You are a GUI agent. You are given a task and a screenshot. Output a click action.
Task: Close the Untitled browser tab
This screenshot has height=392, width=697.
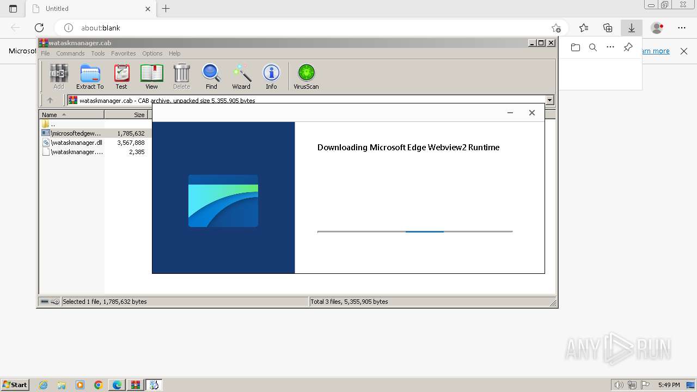pos(148,9)
